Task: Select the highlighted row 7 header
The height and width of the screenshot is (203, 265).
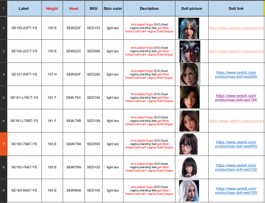Action: 3,144
